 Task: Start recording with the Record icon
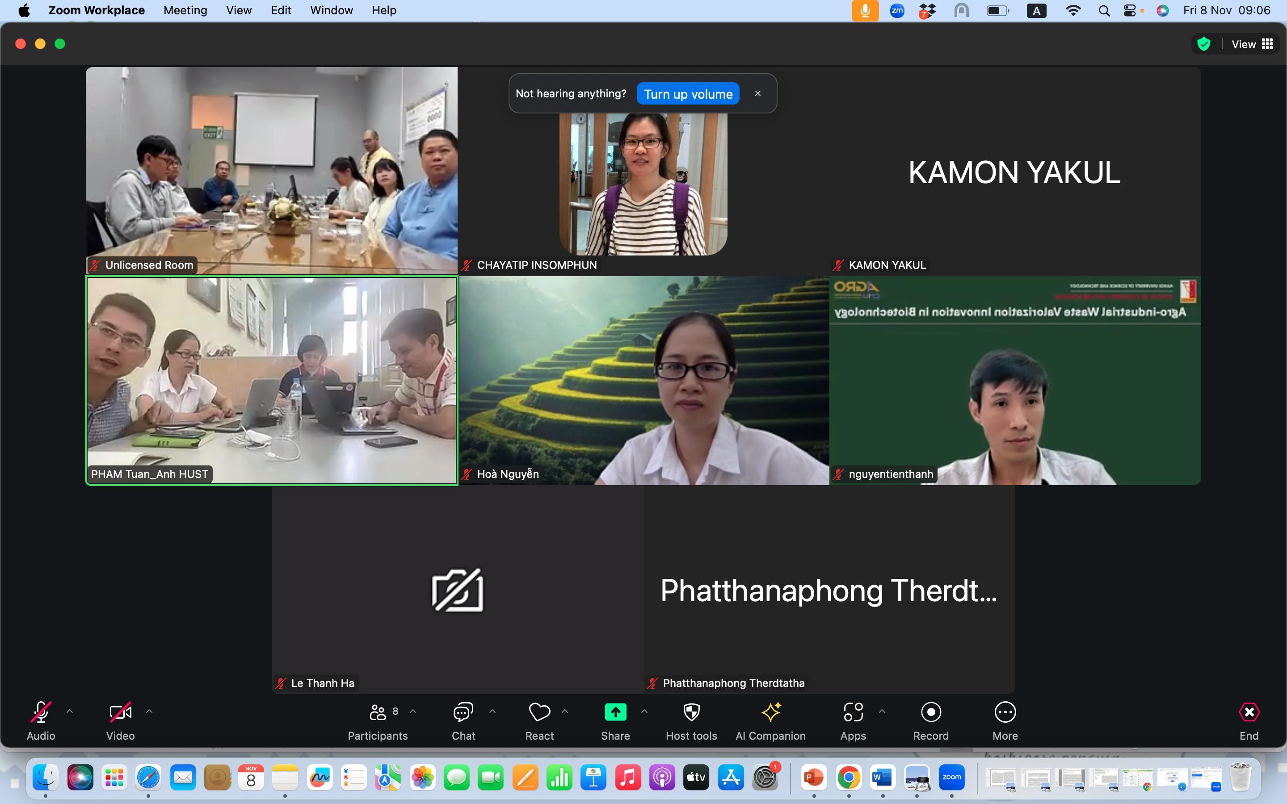point(931,712)
